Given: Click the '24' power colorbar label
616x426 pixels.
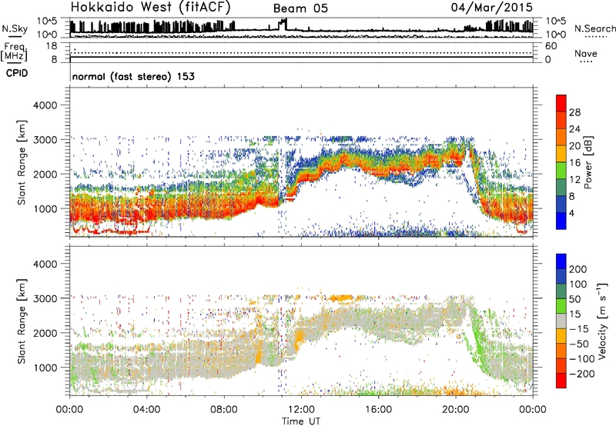Looking at the screenshot, I should click(574, 129).
